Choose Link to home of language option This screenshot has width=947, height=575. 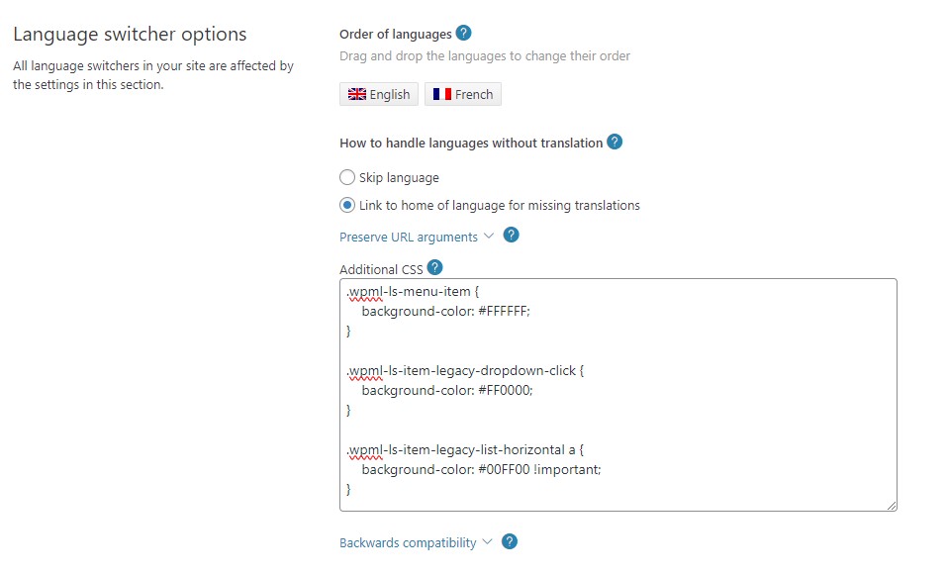point(347,206)
